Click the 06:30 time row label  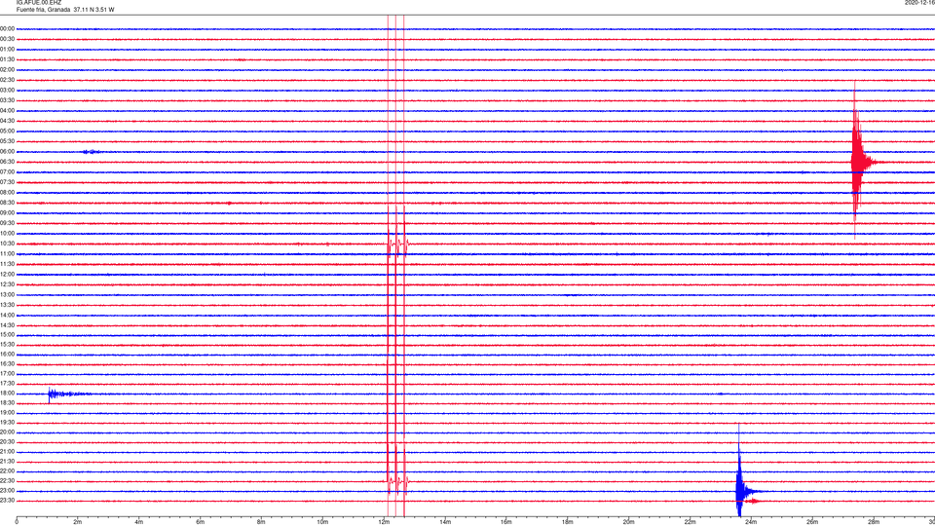click(x=7, y=162)
